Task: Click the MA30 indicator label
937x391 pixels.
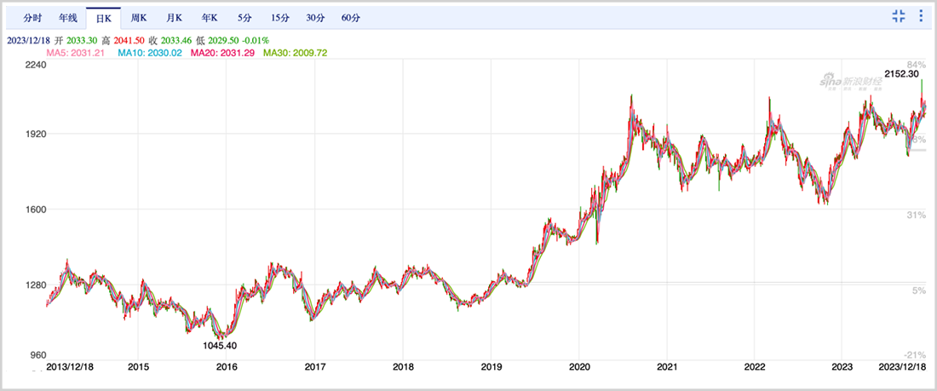Action: click(295, 53)
